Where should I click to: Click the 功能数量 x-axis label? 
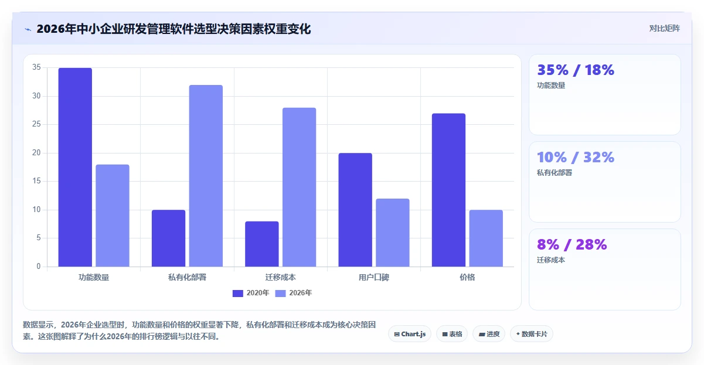(x=94, y=277)
